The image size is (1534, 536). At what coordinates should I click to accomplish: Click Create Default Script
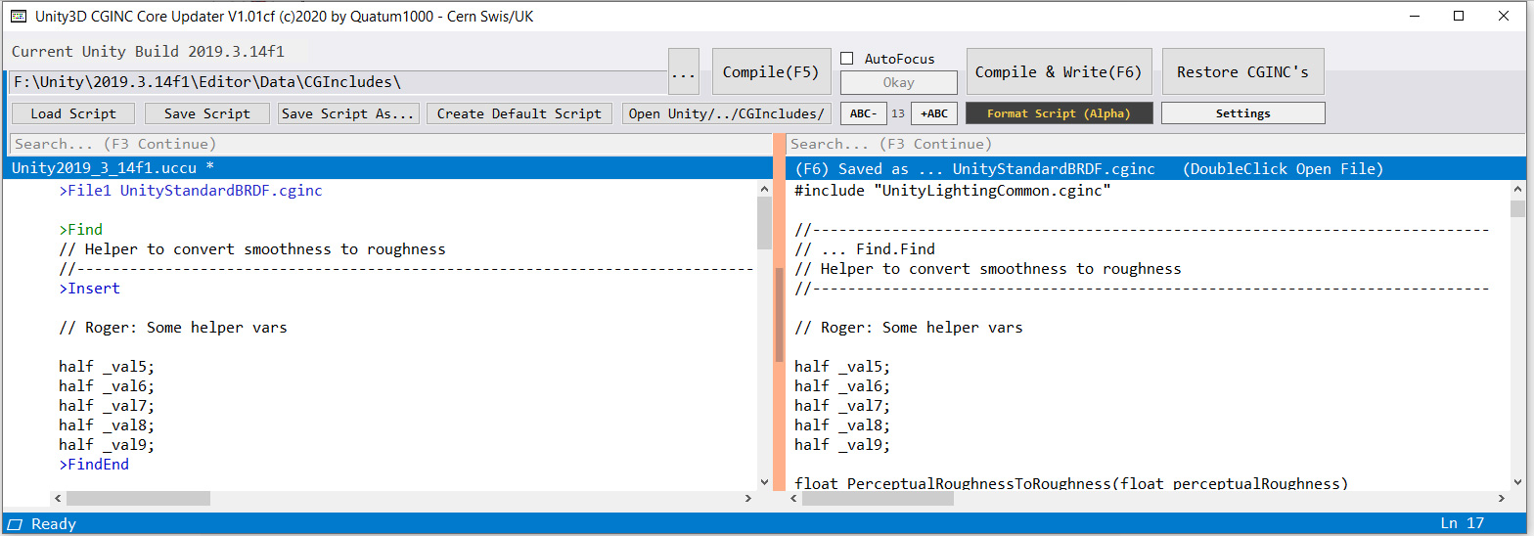click(x=519, y=113)
